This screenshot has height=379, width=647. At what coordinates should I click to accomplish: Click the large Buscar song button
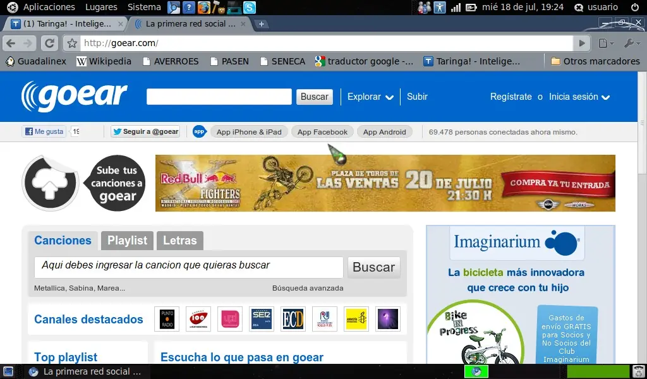pos(374,267)
